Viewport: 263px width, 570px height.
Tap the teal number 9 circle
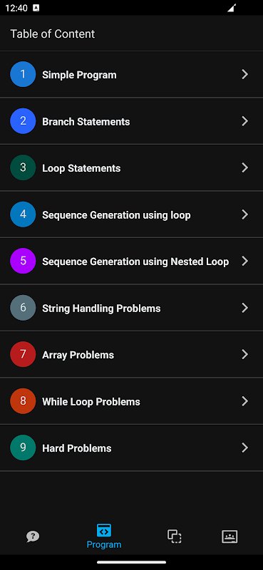23,447
